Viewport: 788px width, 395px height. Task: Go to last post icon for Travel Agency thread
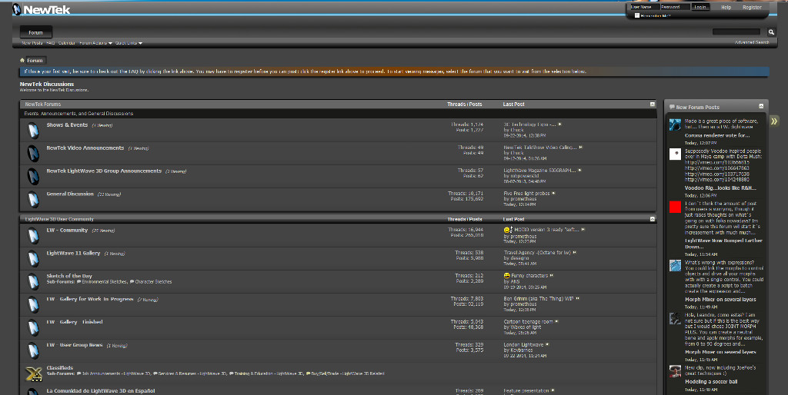pyautogui.click(x=574, y=253)
